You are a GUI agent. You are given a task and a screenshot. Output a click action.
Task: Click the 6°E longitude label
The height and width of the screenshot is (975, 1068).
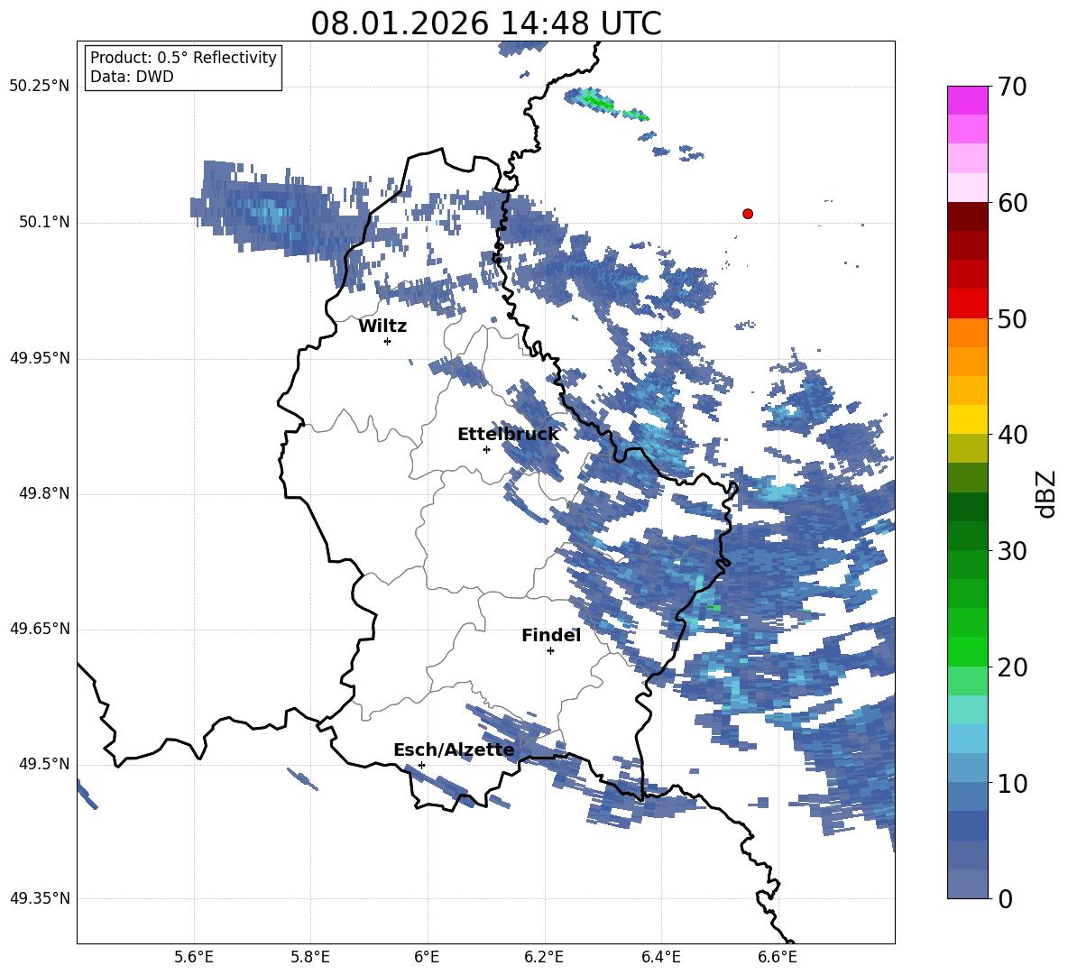click(x=427, y=957)
